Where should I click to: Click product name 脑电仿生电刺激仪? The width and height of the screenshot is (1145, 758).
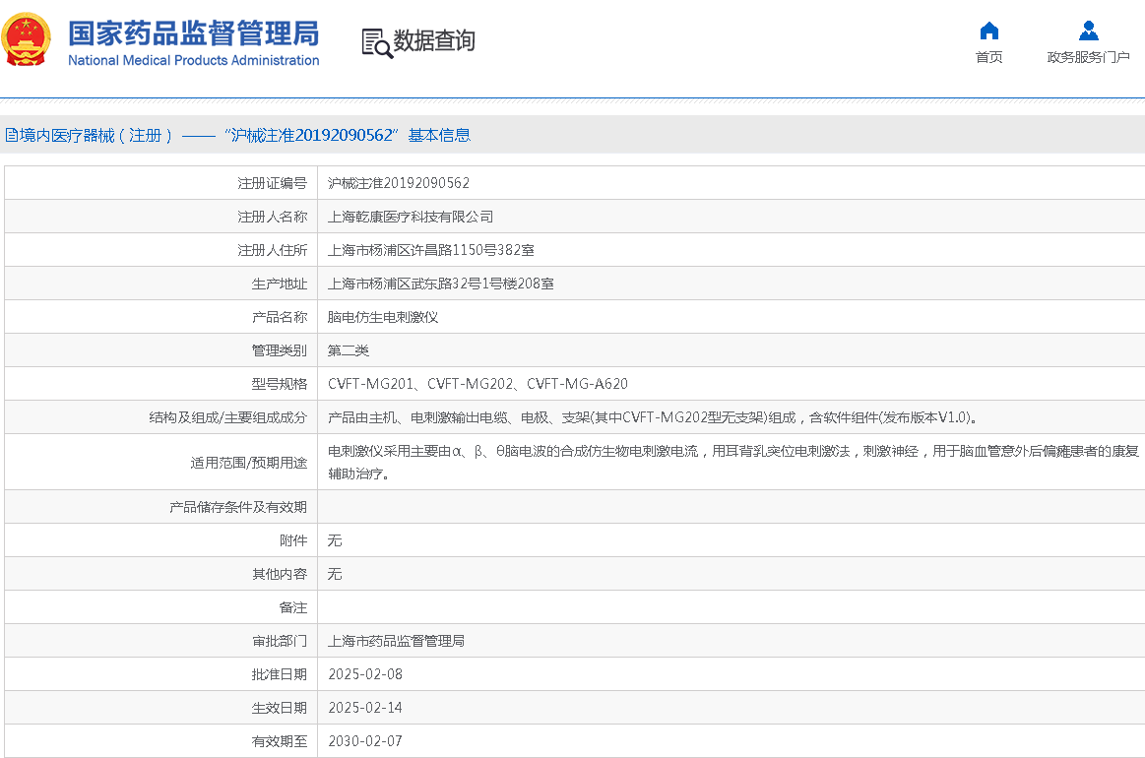tap(382, 317)
